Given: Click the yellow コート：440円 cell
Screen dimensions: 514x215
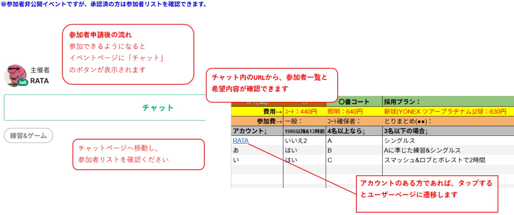Looking at the screenshot, I should [301, 112].
